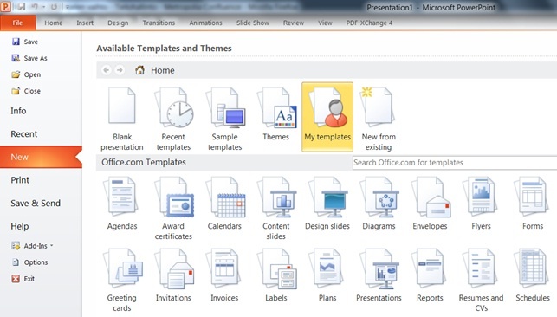
Task: Open the Schedules template category
Action: (533, 275)
